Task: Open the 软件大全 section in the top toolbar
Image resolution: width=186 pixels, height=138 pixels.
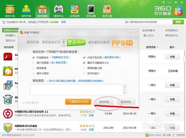Action: pos(10,11)
